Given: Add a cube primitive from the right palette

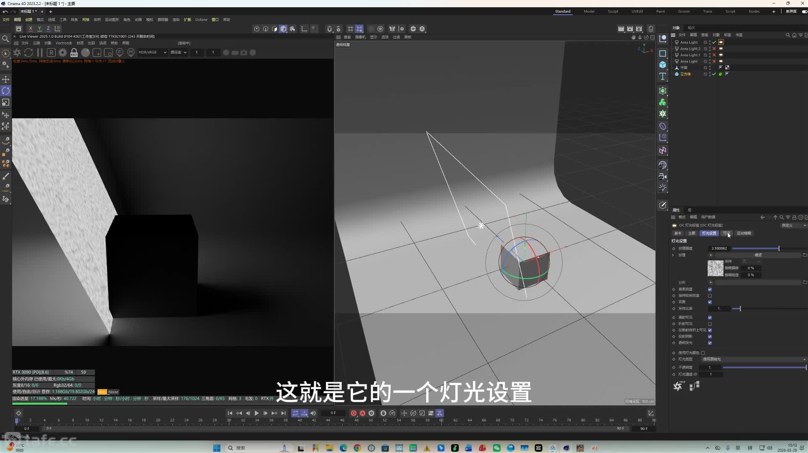Looking at the screenshot, I should coord(663,65).
